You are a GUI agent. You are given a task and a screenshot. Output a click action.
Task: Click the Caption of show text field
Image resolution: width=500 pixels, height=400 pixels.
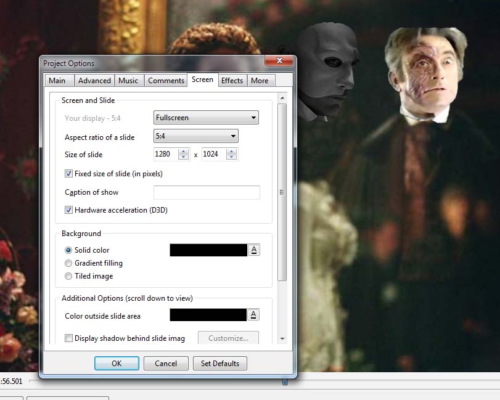point(207,192)
